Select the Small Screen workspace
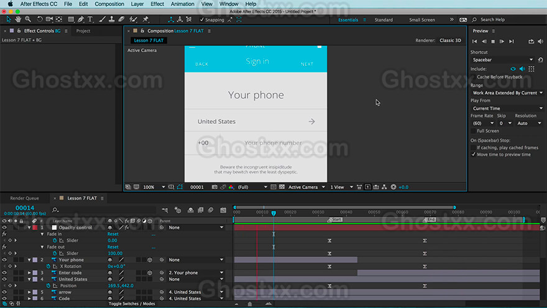Image resolution: width=547 pixels, height=308 pixels. pos(422,19)
